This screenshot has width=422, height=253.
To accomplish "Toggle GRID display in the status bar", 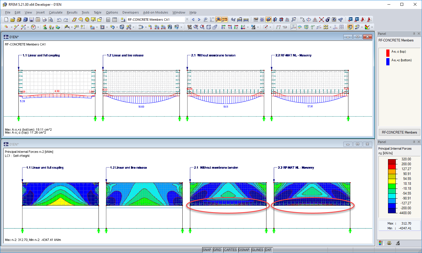I will [218, 250].
